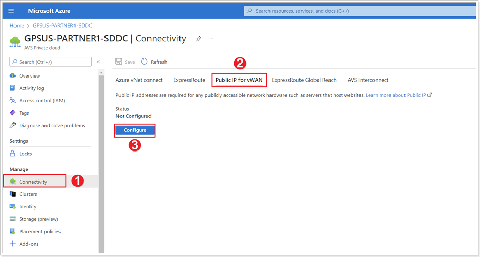This screenshot has height=257, width=480.
Task: Click the AVS Private cloud subtitle
Action: tap(42, 48)
